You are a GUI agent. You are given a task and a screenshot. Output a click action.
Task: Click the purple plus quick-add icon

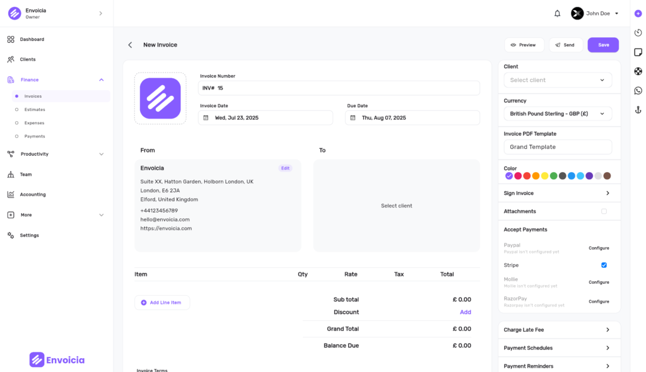638,14
